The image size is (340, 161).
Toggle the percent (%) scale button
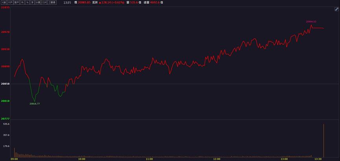28,2
